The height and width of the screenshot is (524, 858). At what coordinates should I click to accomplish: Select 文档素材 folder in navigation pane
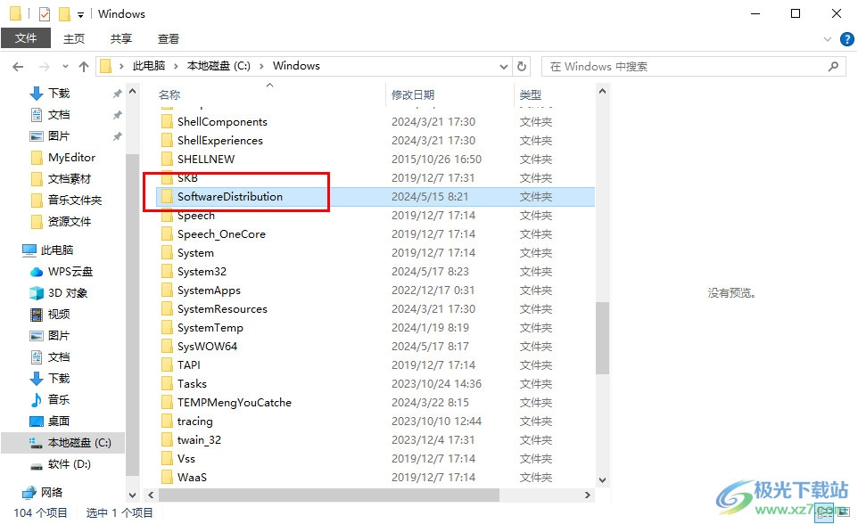click(x=69, y=179)
